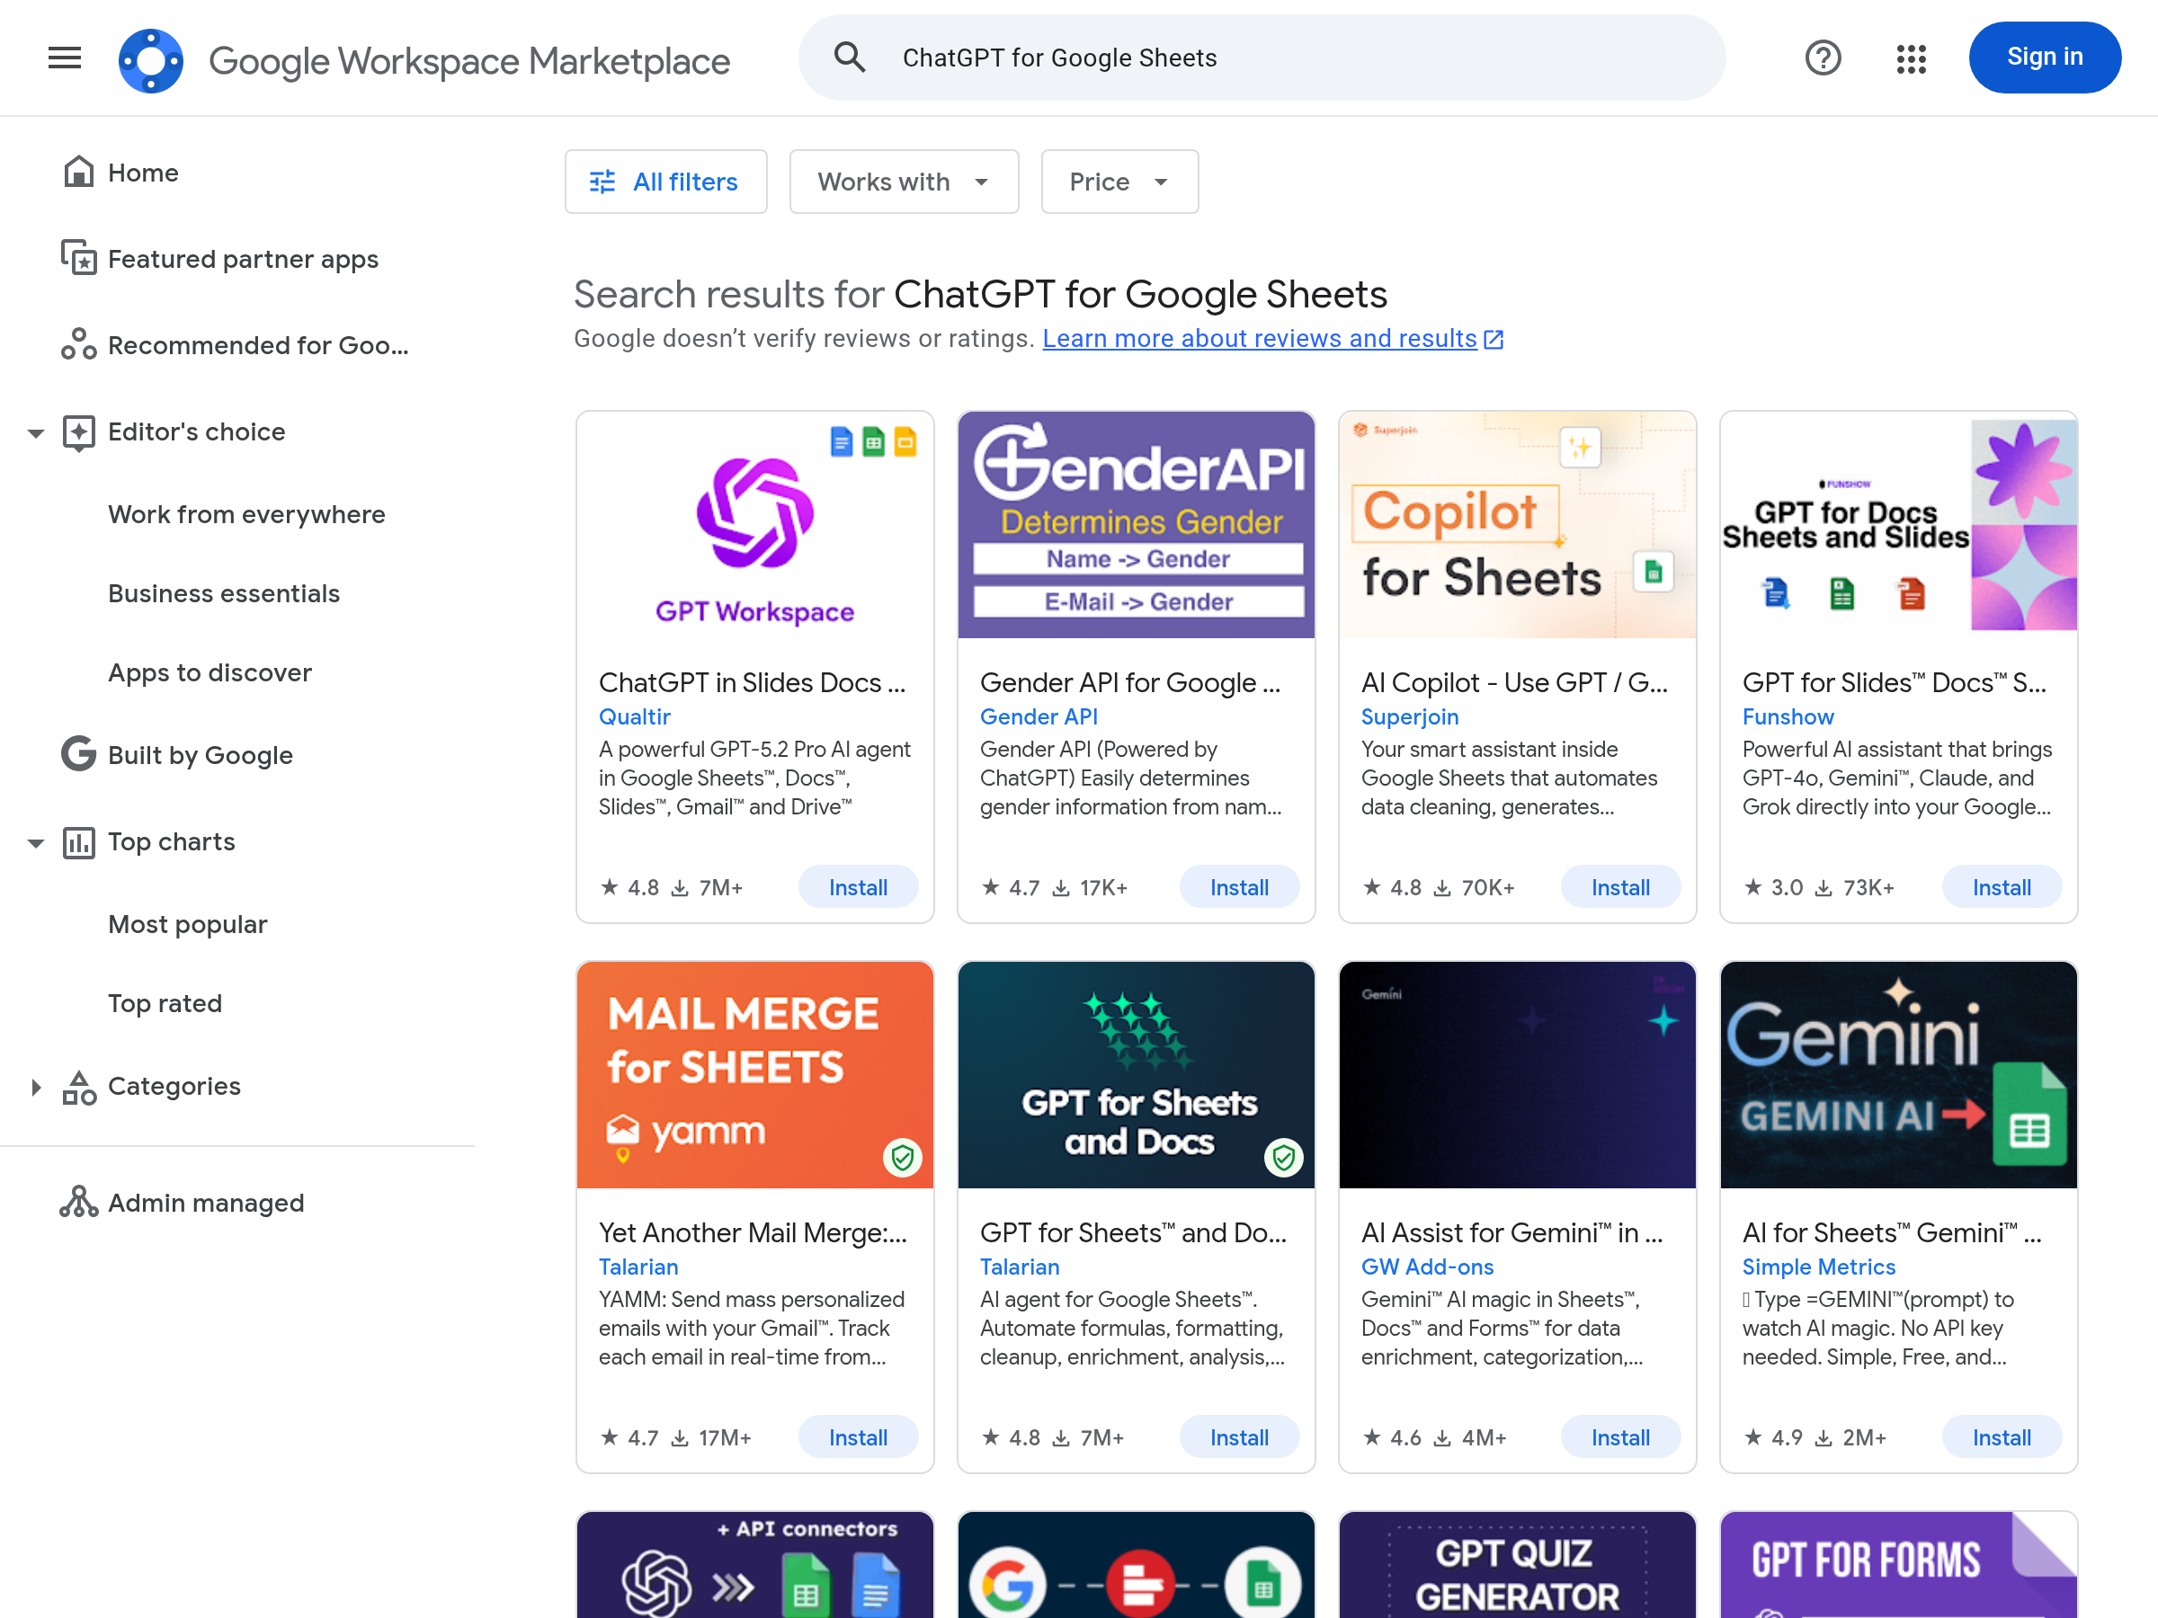This screenshot has width=2158, height=1618.
Task: Collapse the Top charts section
Action: tap(36, 842)
